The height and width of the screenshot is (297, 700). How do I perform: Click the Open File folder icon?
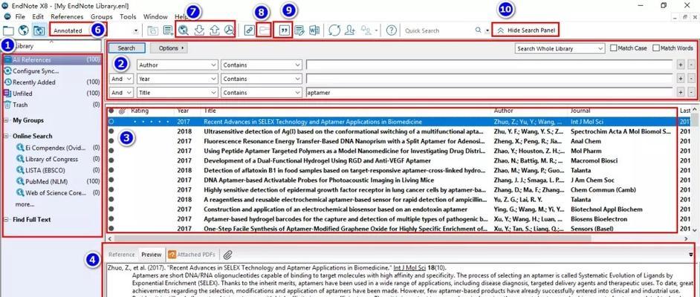pyautogui.click(x=265, y=30)
